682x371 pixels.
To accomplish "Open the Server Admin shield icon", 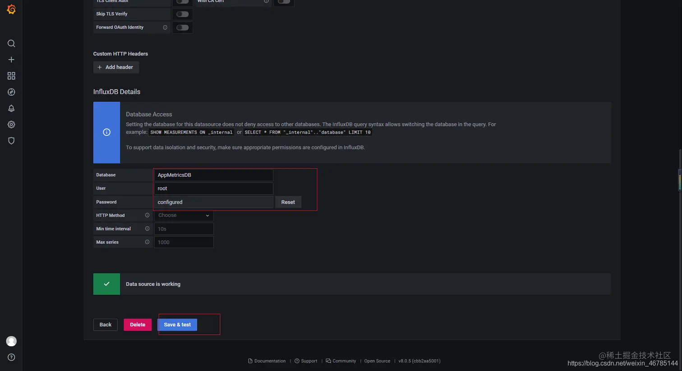I will [11, 141].
